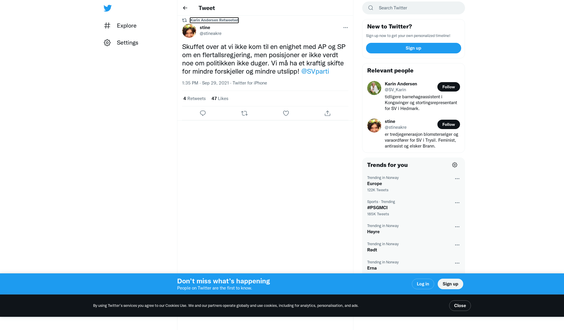This screenshot has height=330, width=564.
Task: Click the Search Twitter field
Action: coord(414,8)
